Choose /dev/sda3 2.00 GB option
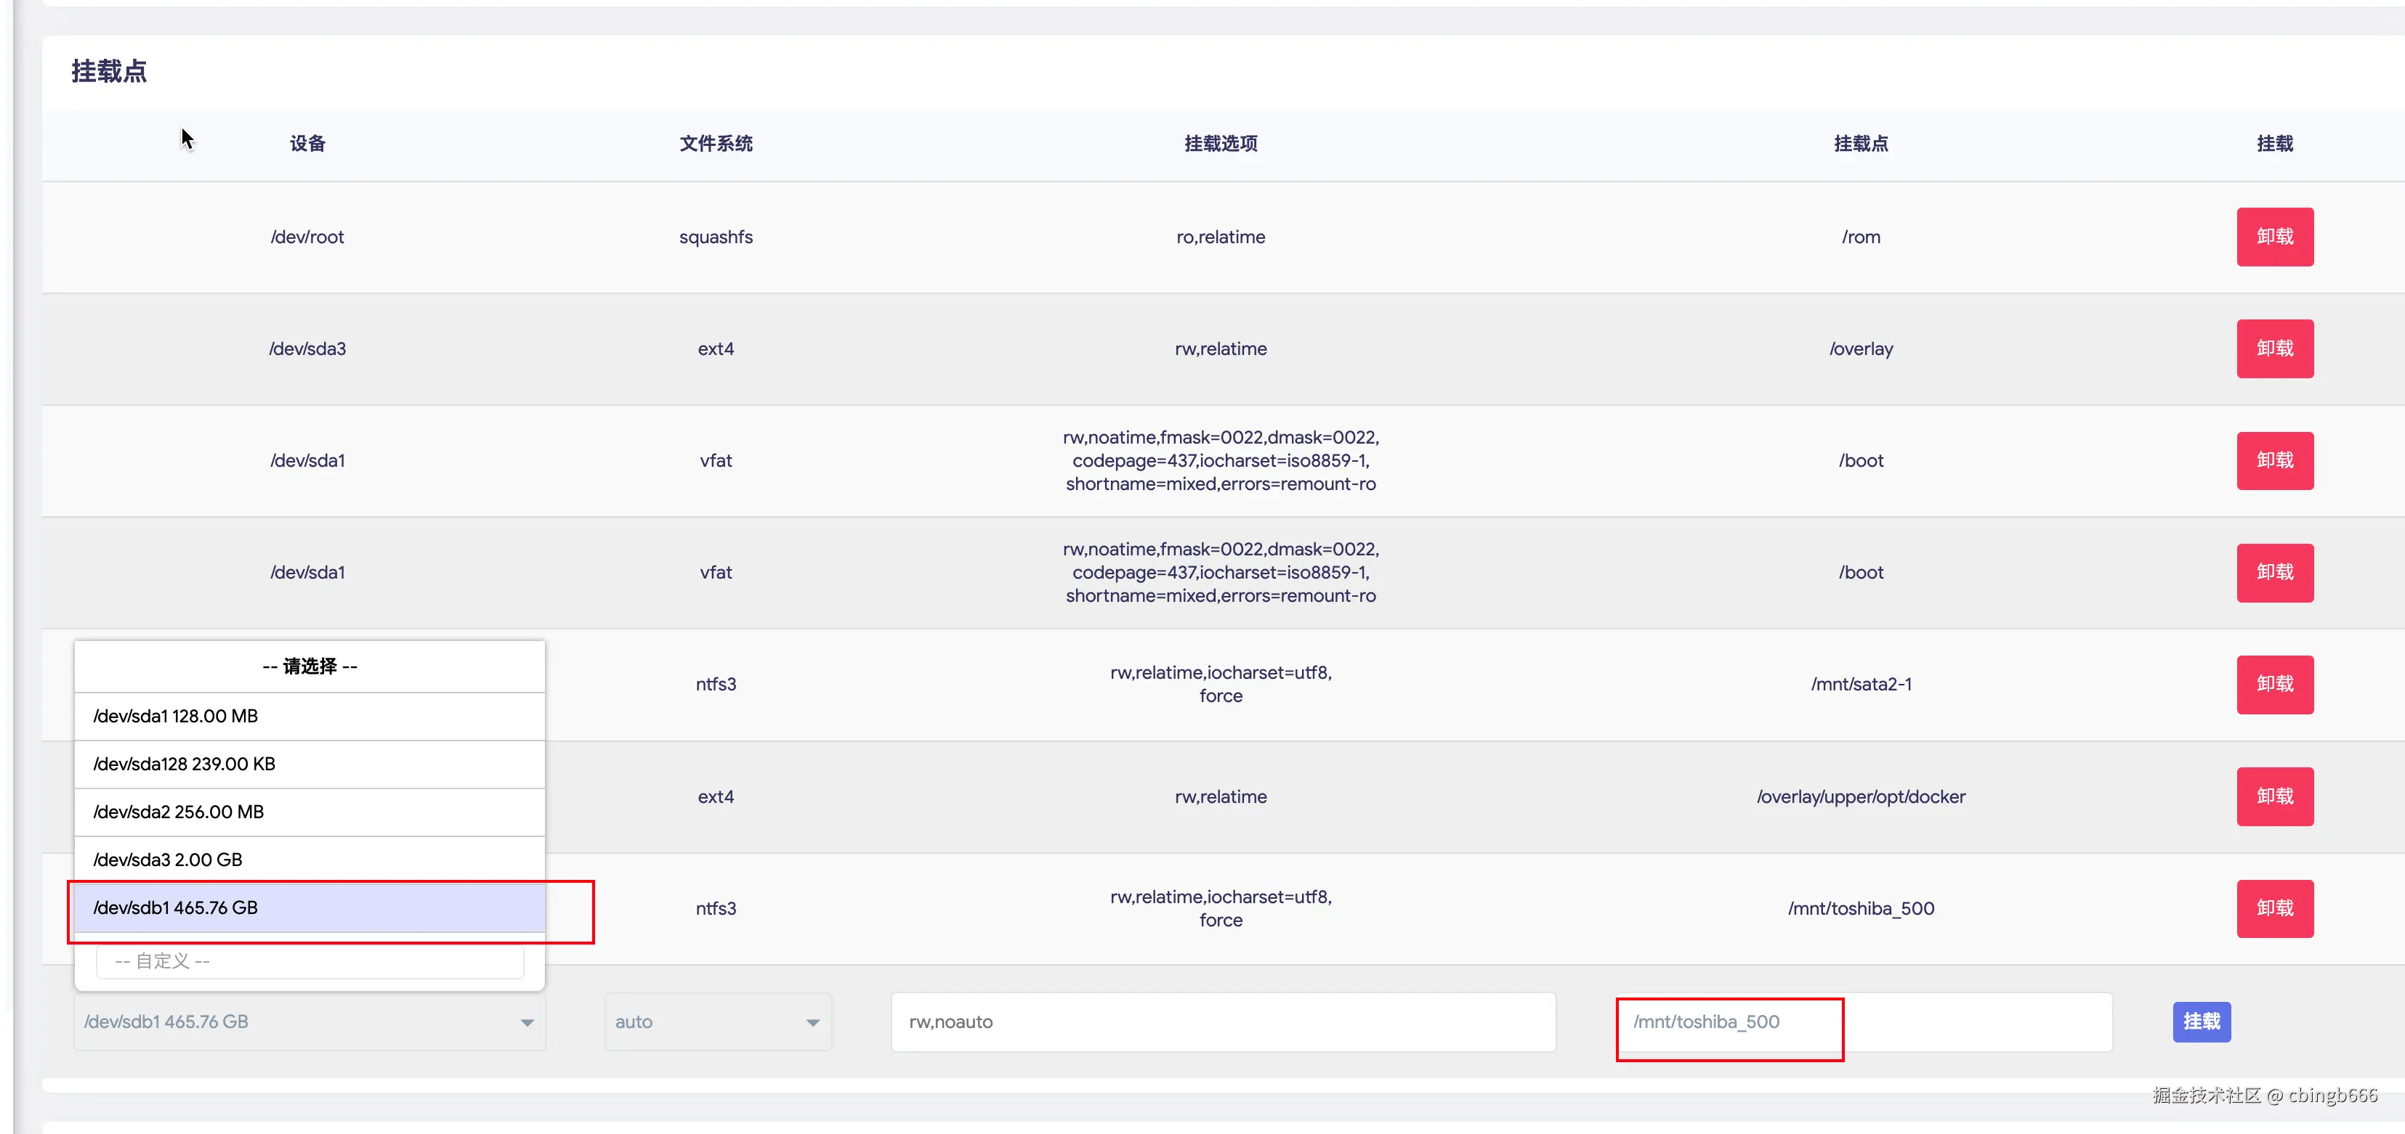The height and width of the screenshot is (1134, 2405). click(309, 859)
